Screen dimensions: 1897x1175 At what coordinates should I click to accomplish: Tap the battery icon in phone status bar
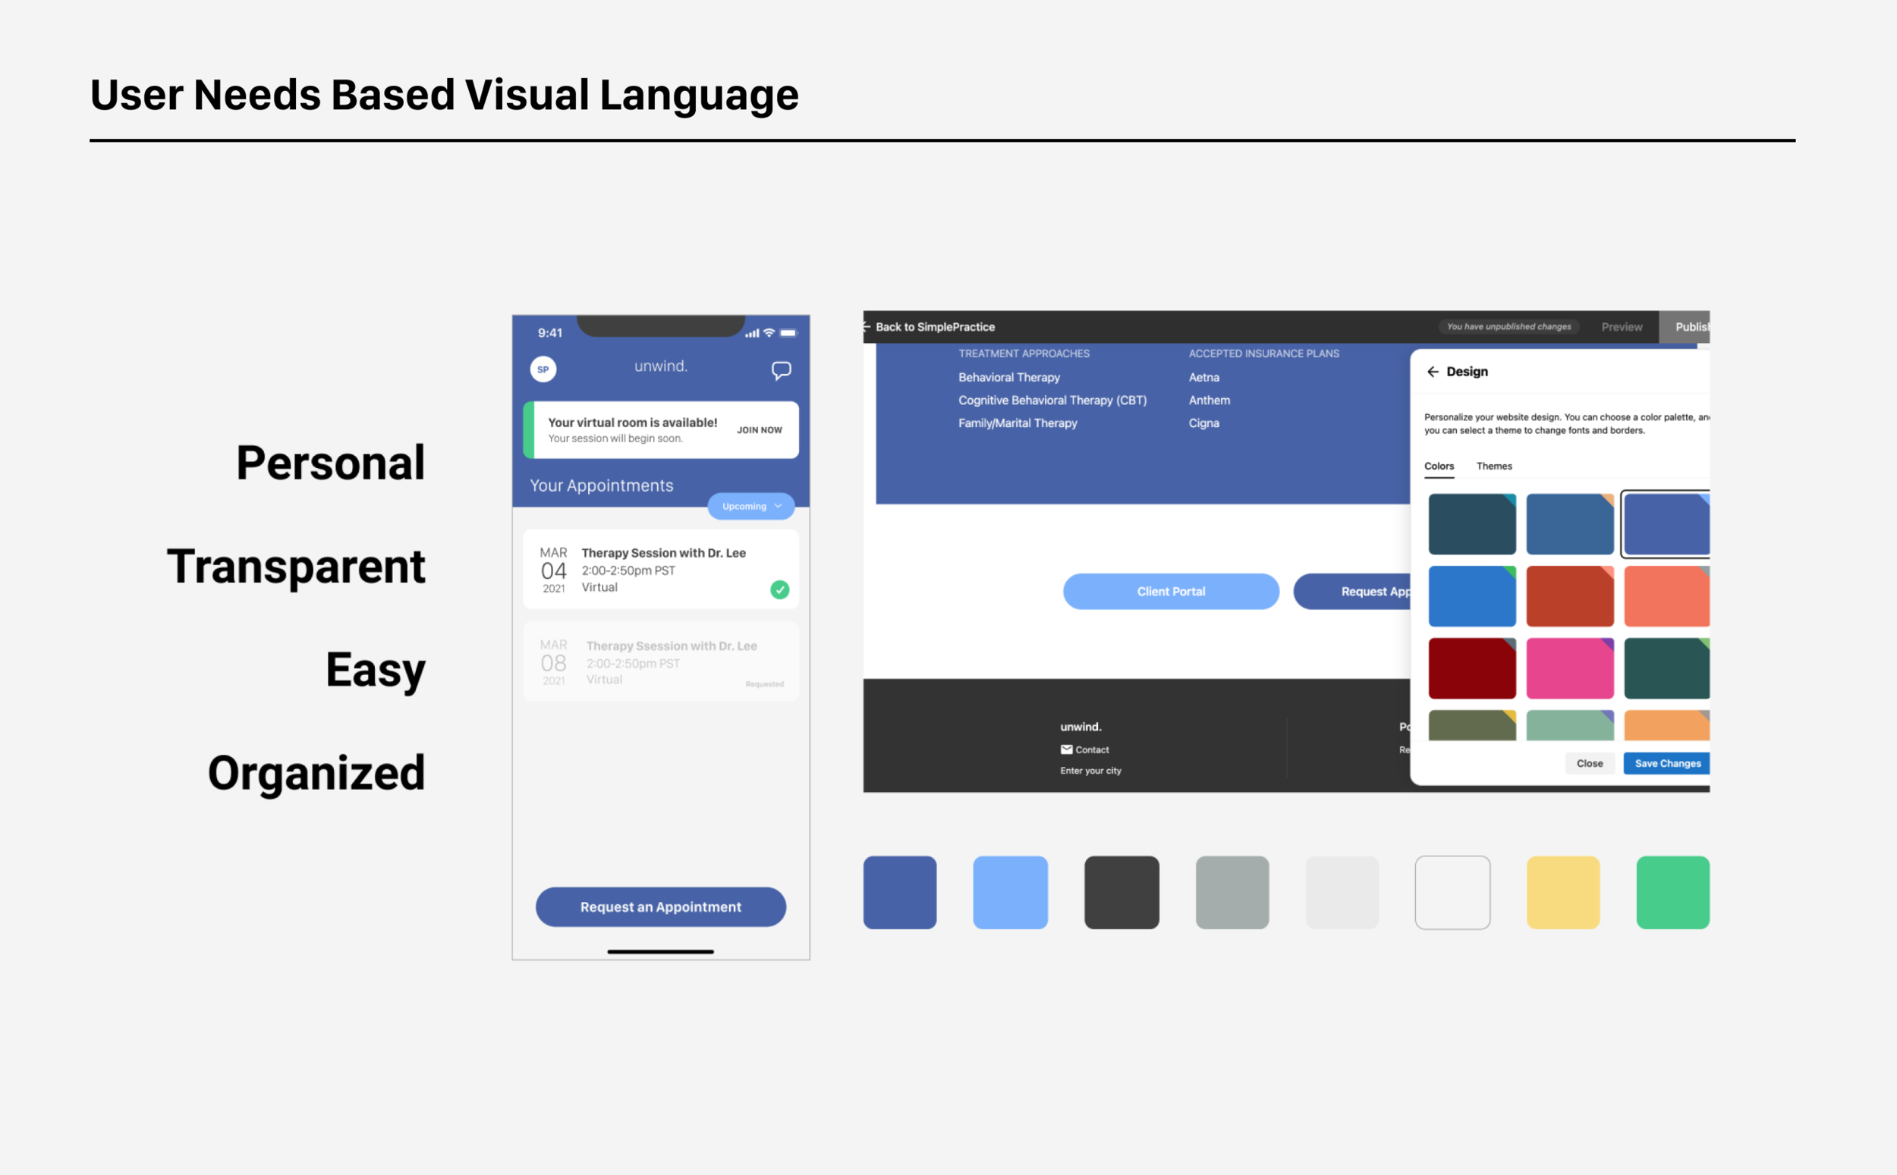pyautogui.click(x=788, y=332)
